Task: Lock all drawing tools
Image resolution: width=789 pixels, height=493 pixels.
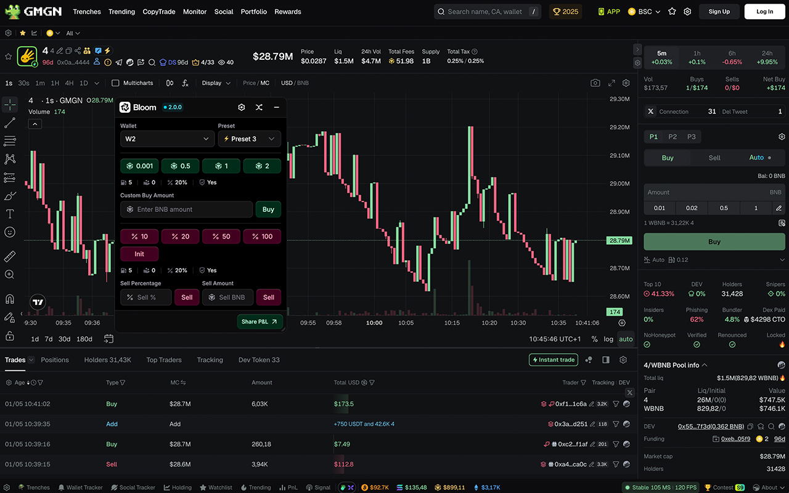Action: click(x=10, y=336)
